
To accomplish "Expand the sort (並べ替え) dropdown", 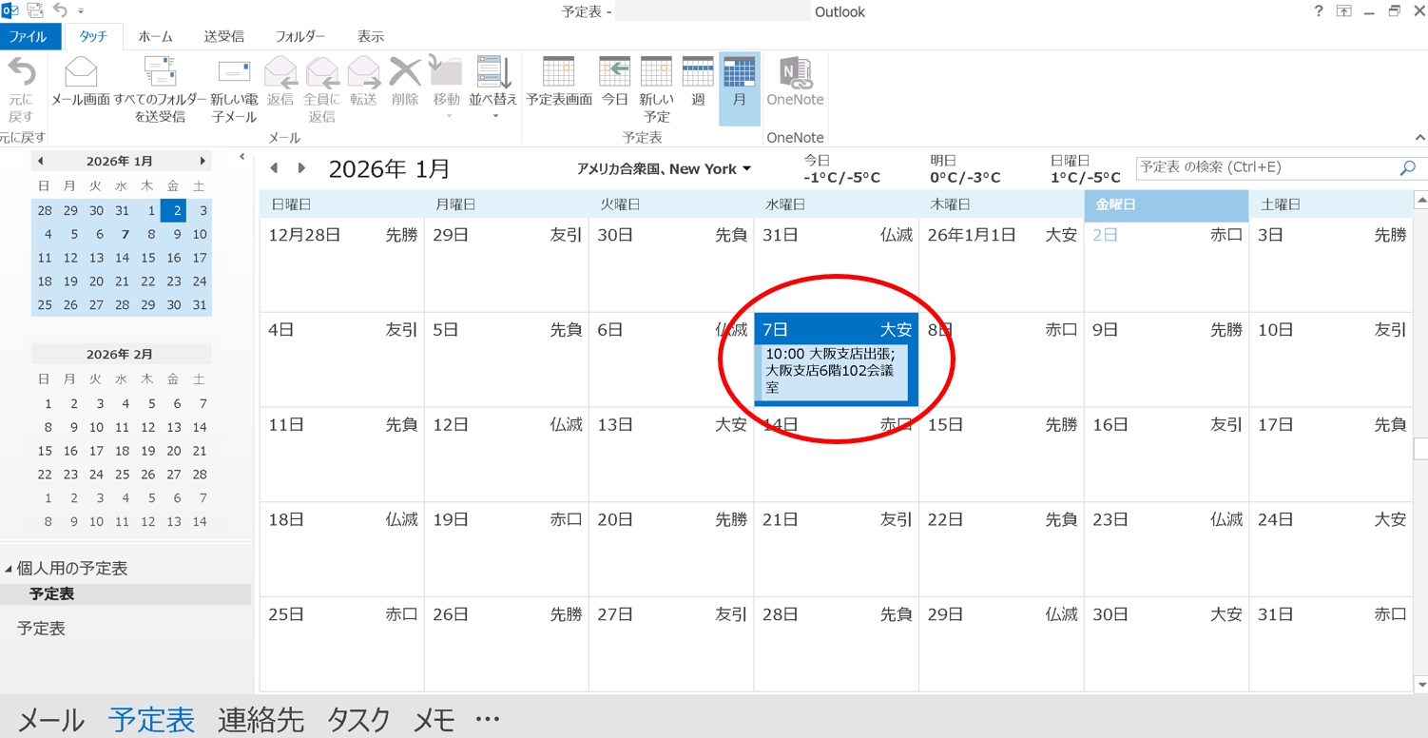I will 494,116.
